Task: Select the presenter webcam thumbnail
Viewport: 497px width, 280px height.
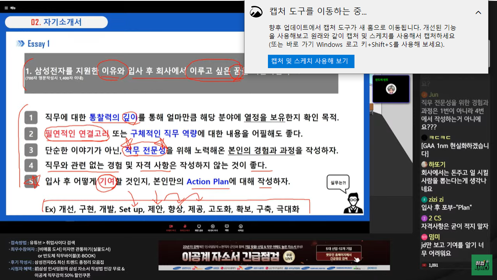Action: point(391,89)
